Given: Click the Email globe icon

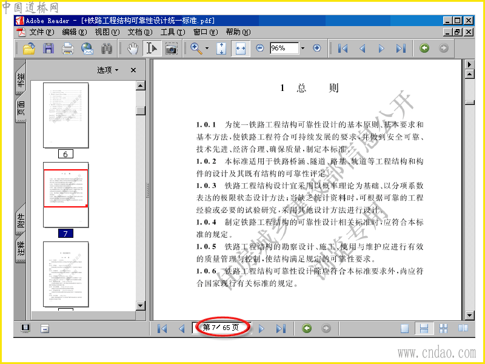Looking at the screenshot, I should [x=87, y=49].
